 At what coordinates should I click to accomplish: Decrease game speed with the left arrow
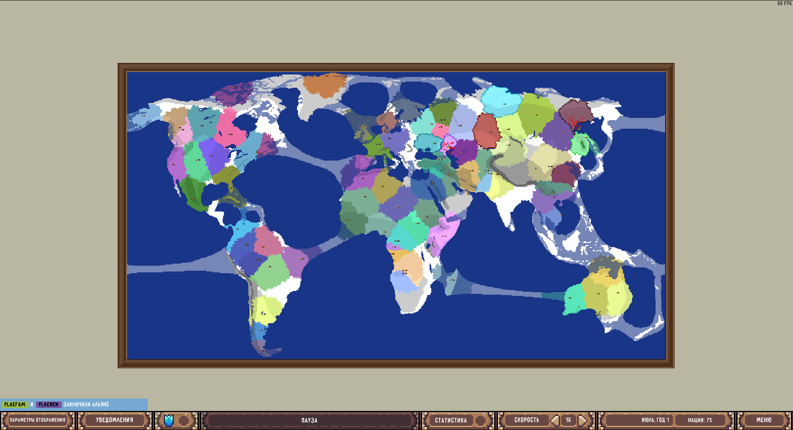click(x=555, y=420)
